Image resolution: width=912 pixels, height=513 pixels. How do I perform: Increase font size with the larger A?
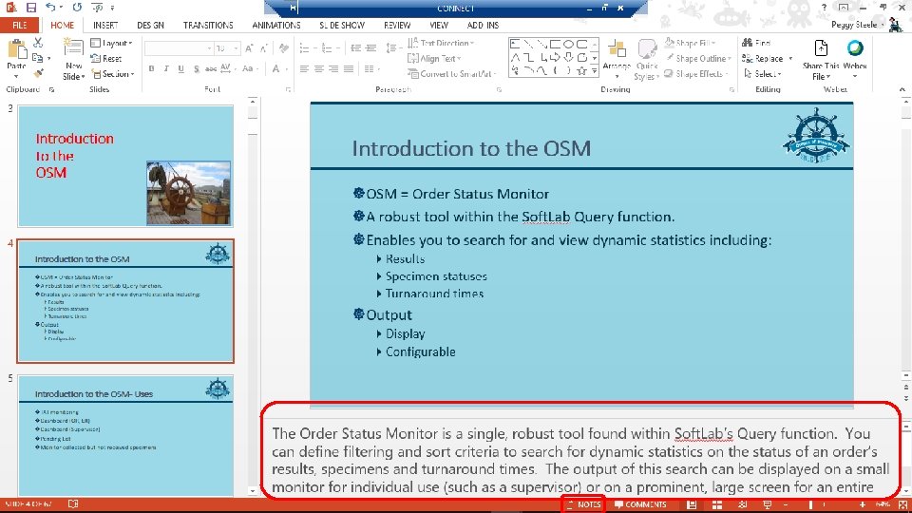point(249,48)
